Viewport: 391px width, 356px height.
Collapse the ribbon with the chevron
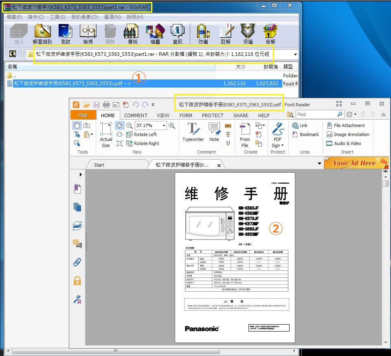[x=383, y=115]
